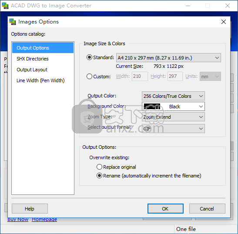The width and height of the screenshot is (238, 234).
Task: Open the Units mm dropdown
Action: (x=210, y=76)
